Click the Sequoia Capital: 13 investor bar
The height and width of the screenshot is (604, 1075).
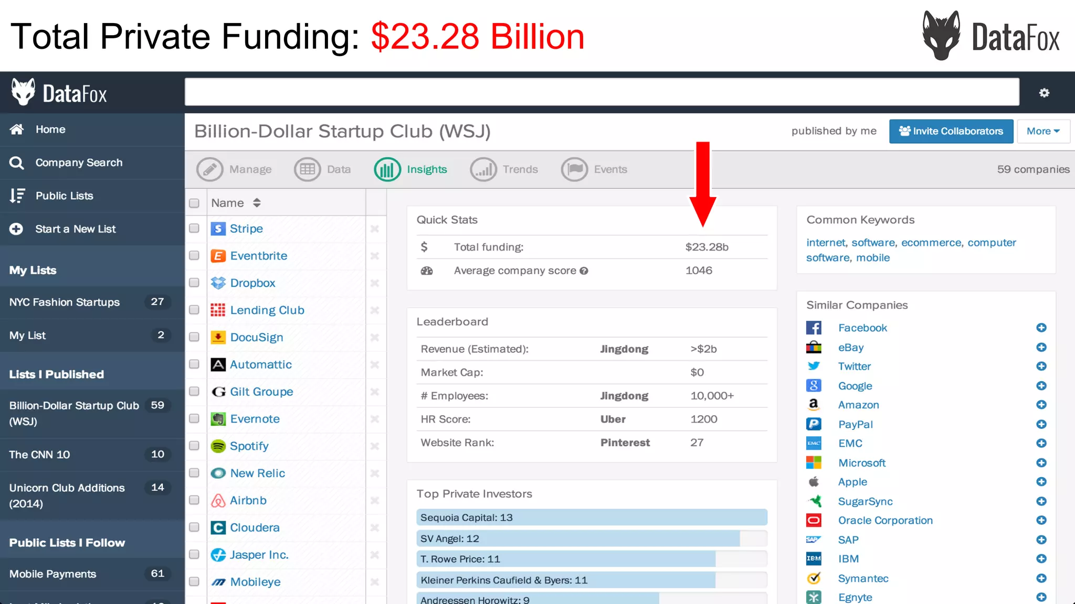tap(592, 517)
